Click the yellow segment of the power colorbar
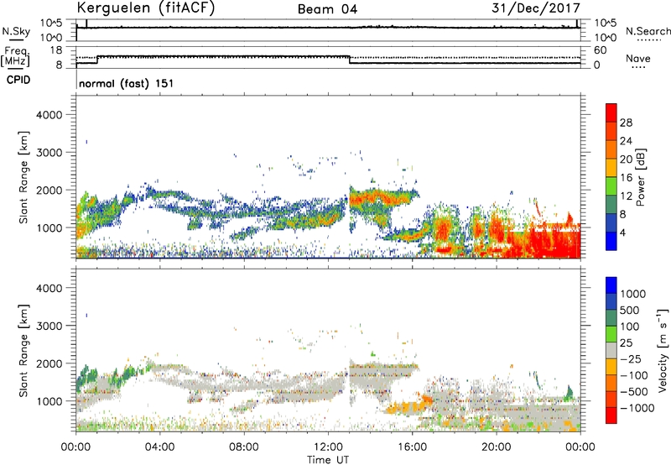The image size is (671, 465). (x=611, y=168)
